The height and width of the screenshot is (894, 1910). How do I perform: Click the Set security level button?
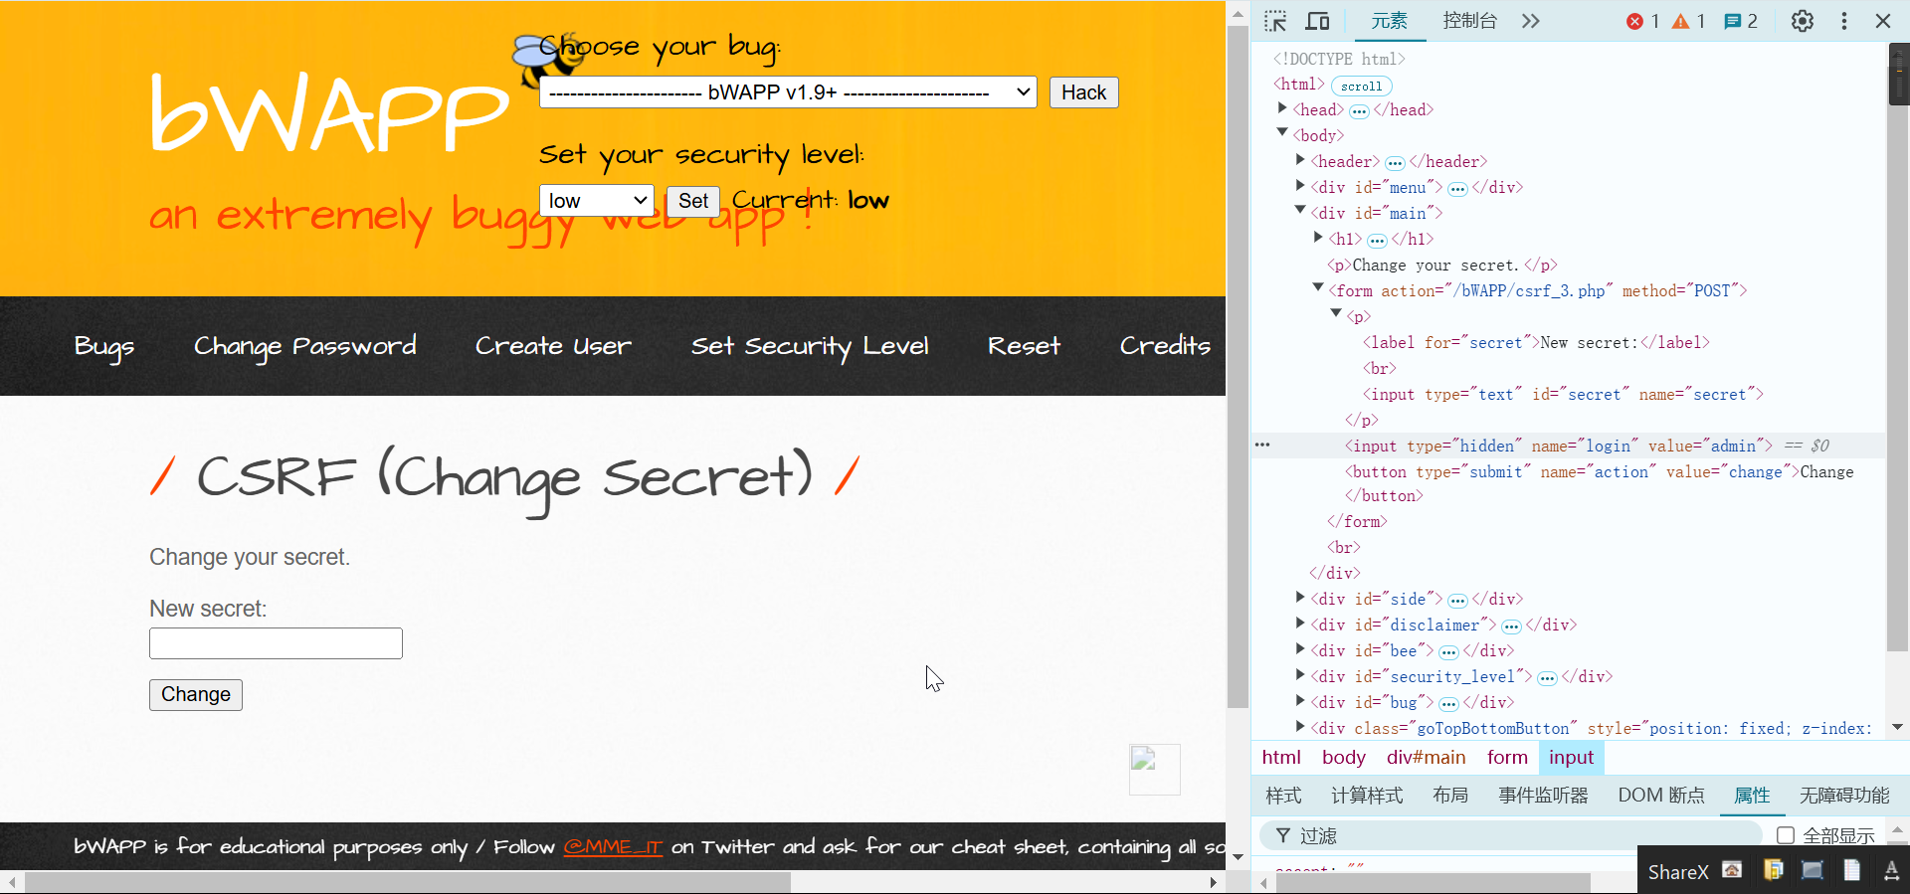coord(692,201)
